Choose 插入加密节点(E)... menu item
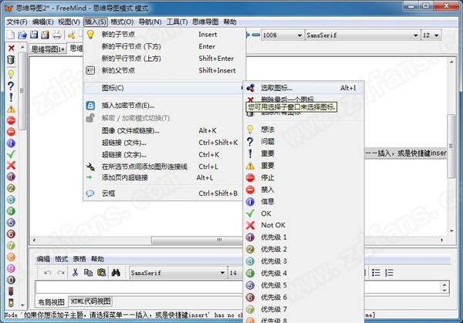The width and height of the screenshot is (463, 323). pos(164,106)
